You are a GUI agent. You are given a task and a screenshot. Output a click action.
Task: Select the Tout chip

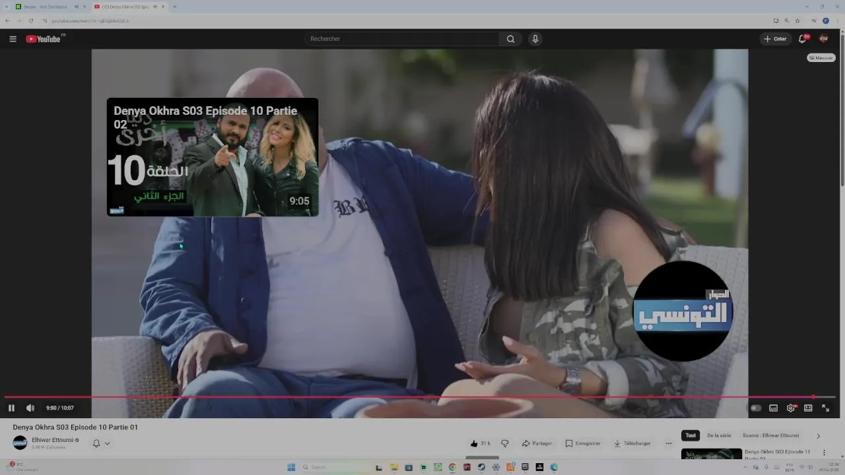point(691,435)
